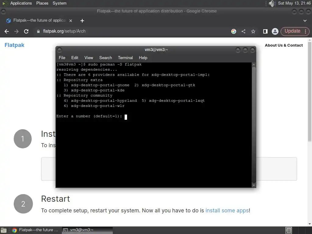Open the Chrome profile avatar
The width and height of the screenshot is (312, 234).
(x=275, y=31)
